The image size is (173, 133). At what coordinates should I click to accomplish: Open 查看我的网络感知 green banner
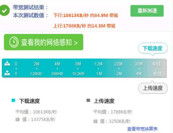pyautogui.click(x=44, y=42)
